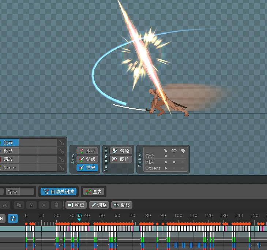The height and width of the screenshot is (250, 267).
Task: Click the second Shear value field
Action: 47,168
